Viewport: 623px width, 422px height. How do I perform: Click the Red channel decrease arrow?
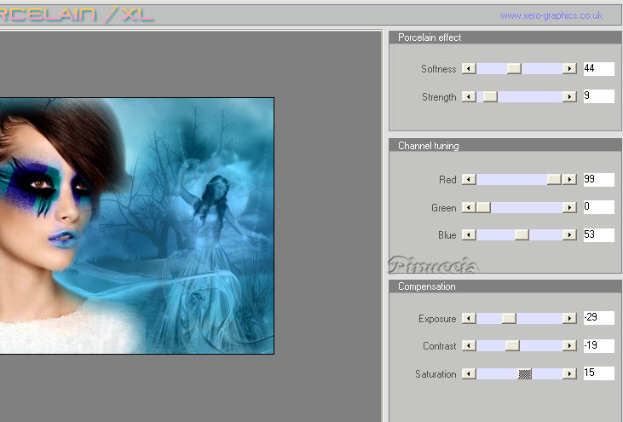[469, 179]
